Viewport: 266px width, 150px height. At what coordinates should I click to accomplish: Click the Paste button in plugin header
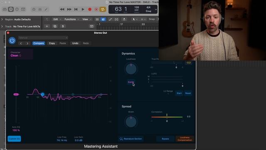pos(63,43)
